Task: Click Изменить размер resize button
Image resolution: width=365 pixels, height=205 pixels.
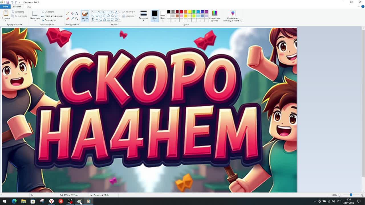Action: click(52, 16)
